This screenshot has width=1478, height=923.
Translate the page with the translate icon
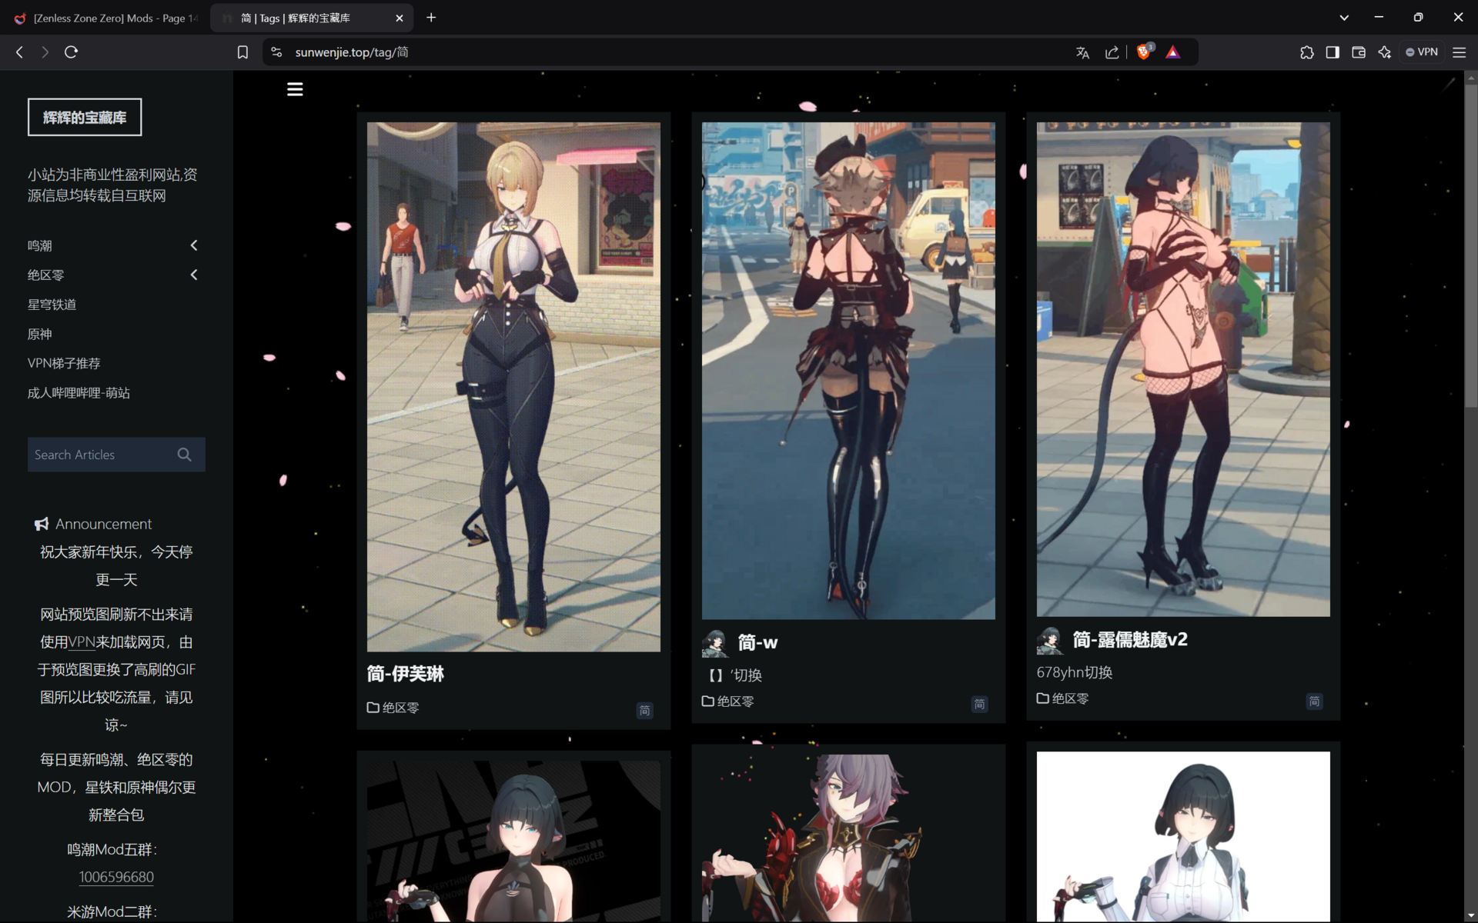point(1082,52)
